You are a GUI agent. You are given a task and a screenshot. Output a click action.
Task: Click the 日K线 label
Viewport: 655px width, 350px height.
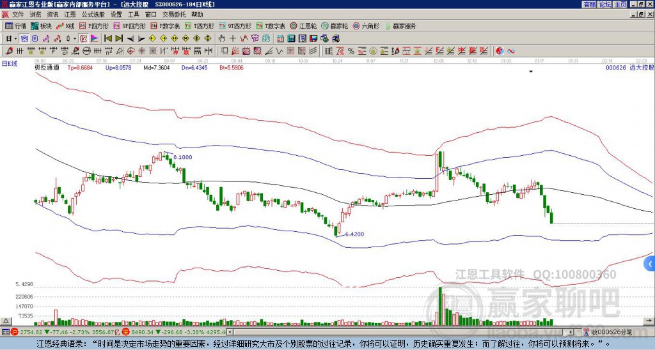[x=9, y=63]
